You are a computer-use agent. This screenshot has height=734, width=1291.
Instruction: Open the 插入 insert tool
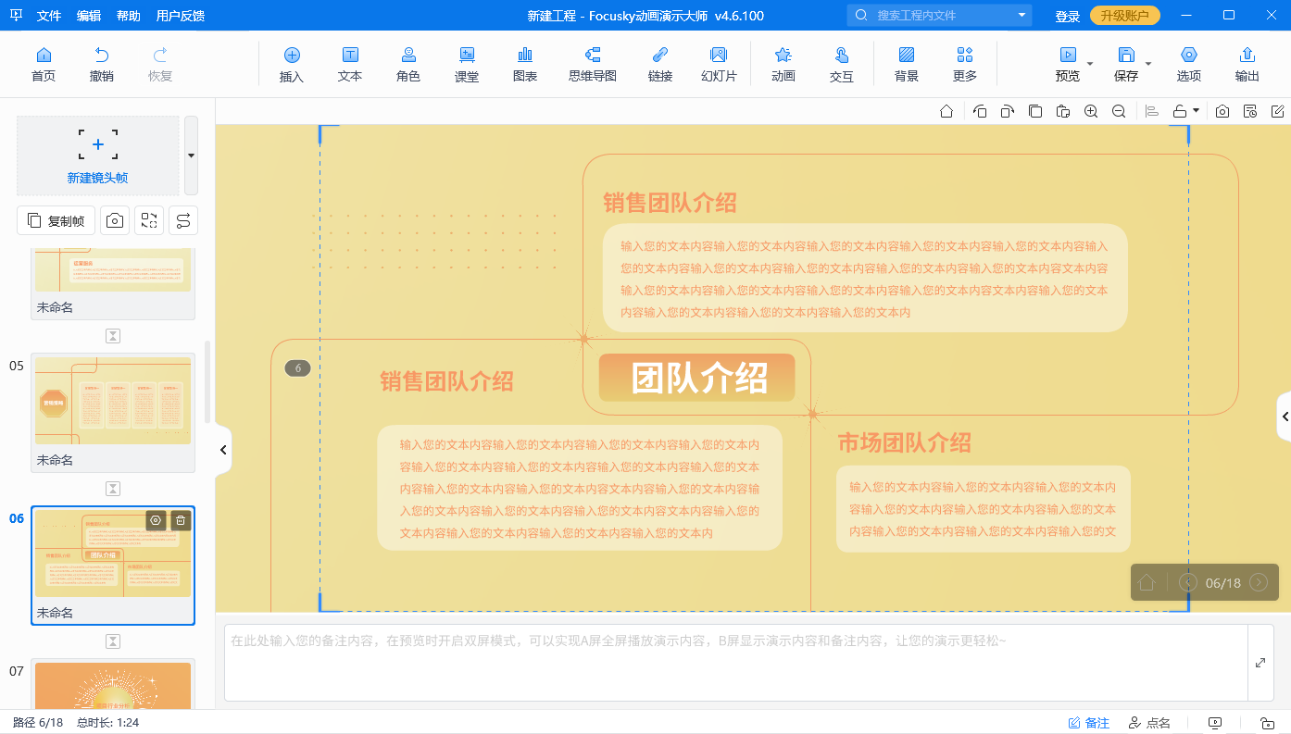point(292,64)
